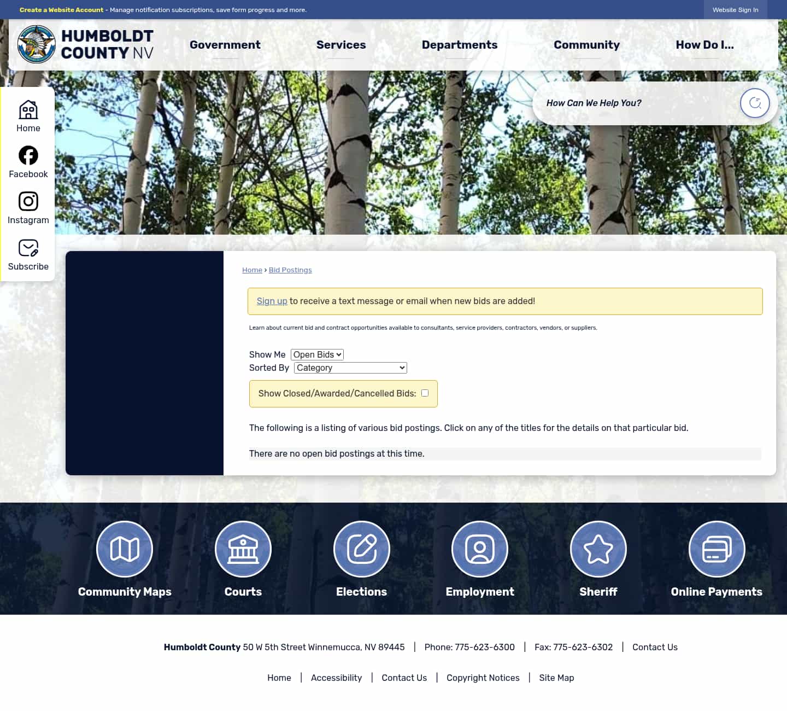Click the footer Accessibility link
The height and width of the screenshot is (711, 787).
336,678
